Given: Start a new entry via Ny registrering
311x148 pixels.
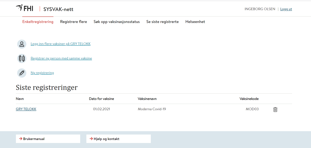Looking at the screenshot, I should coord(42,73).
